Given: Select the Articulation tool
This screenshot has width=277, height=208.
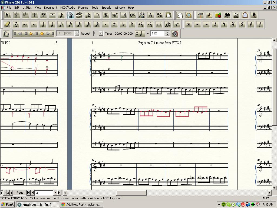Looking at the screenshot, I should click(x=106, y=15).
